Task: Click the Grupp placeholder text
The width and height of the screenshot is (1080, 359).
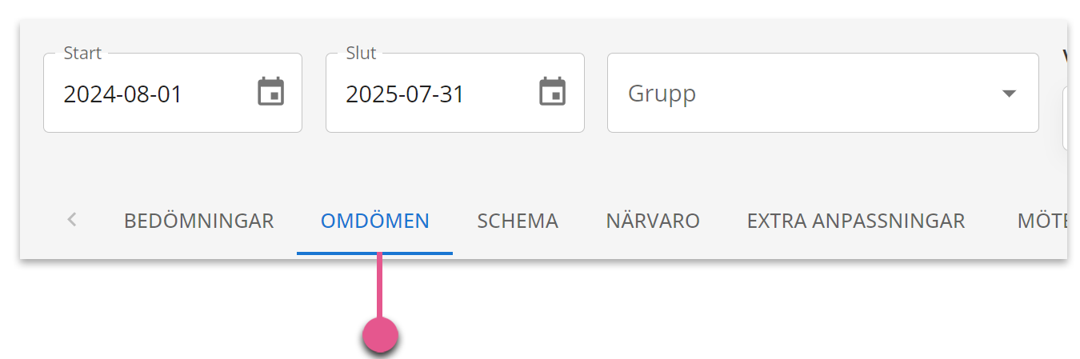Action: tap(662, 94)
